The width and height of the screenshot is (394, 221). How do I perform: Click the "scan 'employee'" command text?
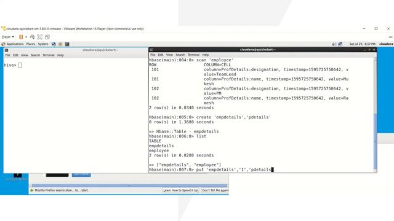(215, 60)
